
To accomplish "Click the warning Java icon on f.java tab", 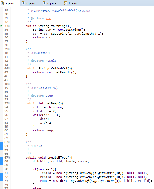I will click(65, 3).
